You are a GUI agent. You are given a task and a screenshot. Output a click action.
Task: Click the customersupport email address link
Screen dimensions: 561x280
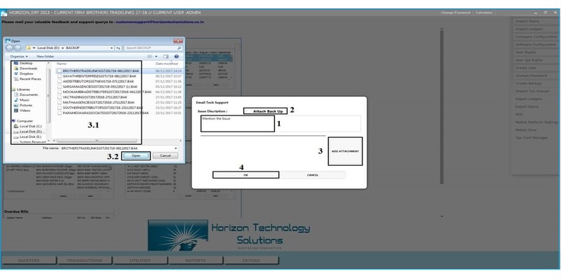pyautogui.click(x=160, y=22)
